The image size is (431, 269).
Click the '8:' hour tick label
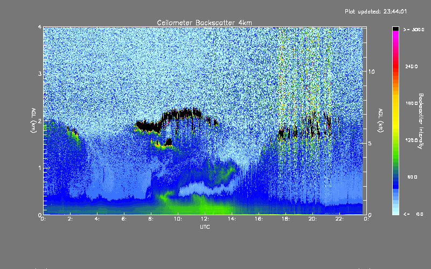pos(151,219)
